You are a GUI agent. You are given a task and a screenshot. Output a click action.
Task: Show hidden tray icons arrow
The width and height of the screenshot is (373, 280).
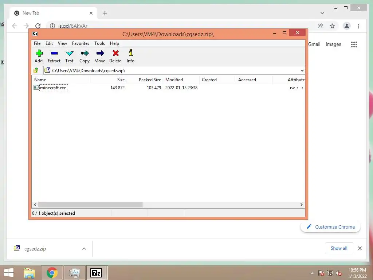[312, 273]
